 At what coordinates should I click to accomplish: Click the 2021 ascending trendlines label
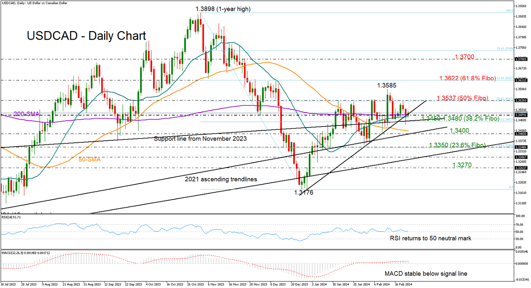pyautogui.click(x=221, y=179)
